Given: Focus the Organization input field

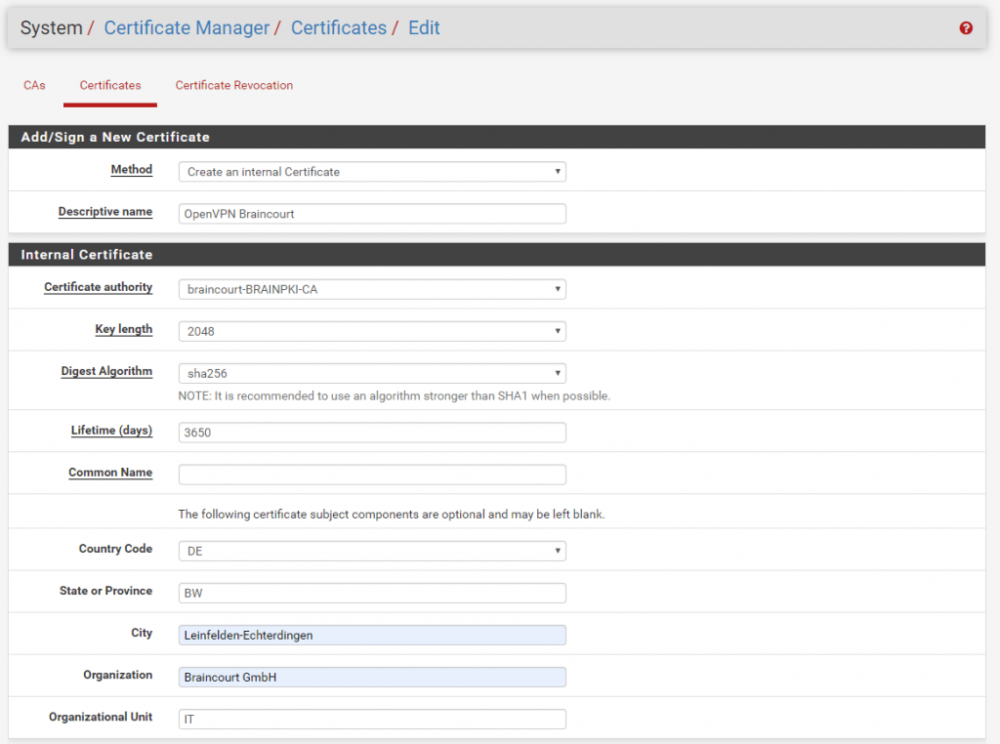Looking at the screenshot, I should pos(372,677).
